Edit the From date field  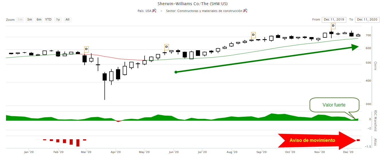[334, 20]
